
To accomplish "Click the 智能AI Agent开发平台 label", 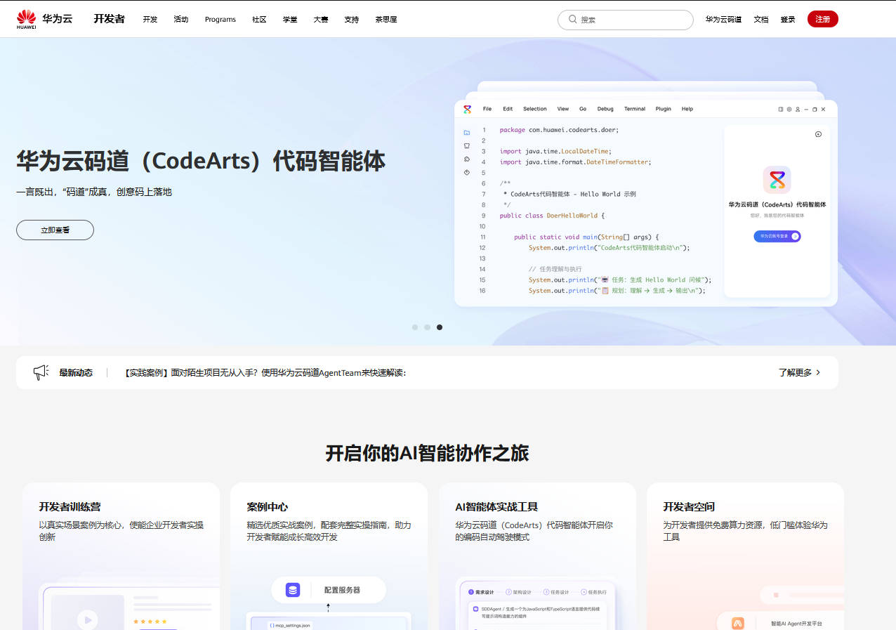I will coord(796,624).
